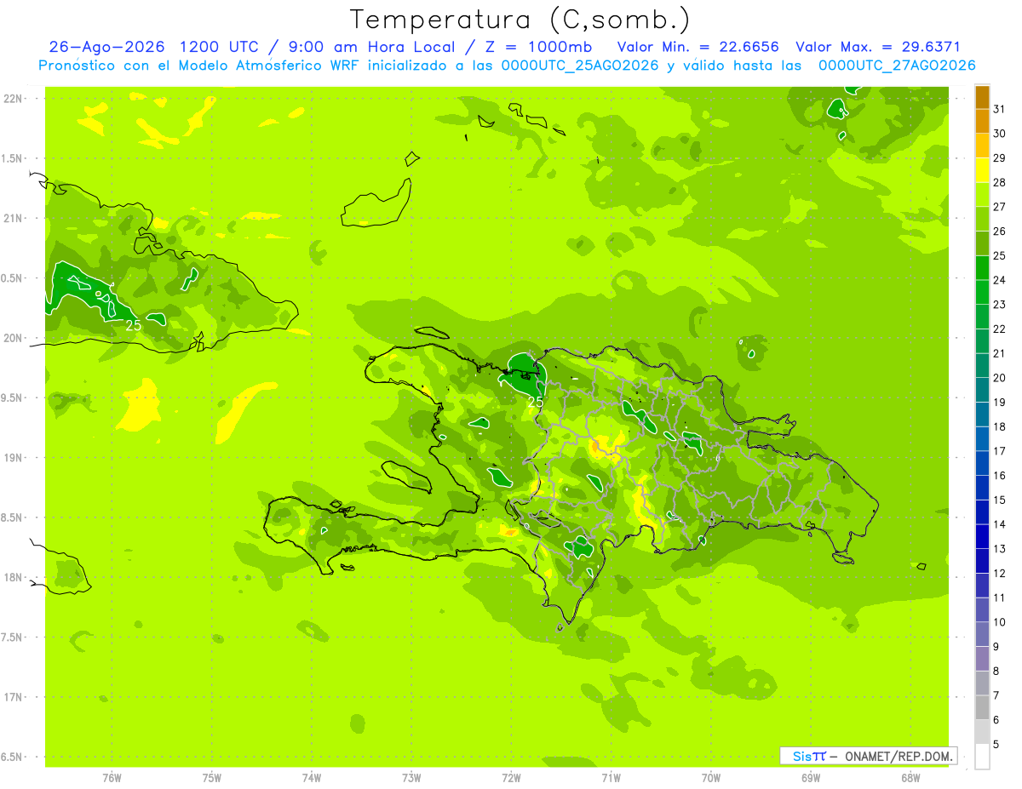Click the colorbar label '28'

click(x=1000, y=182)
